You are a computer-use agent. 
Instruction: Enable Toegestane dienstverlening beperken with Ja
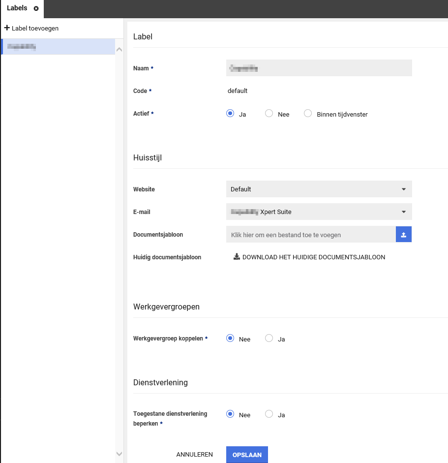coord(269,414)
